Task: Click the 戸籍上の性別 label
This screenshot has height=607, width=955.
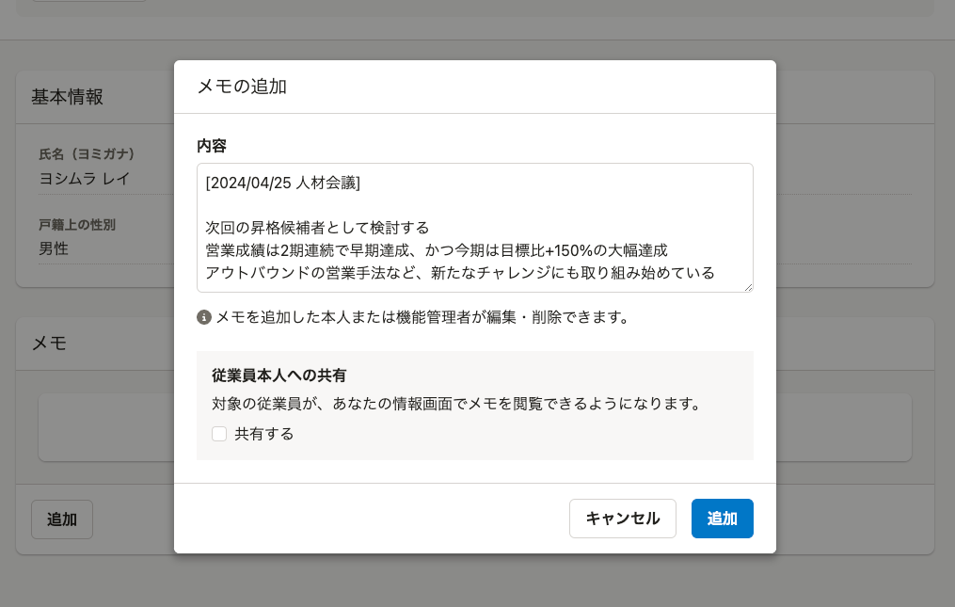Action: pos(77,225)
